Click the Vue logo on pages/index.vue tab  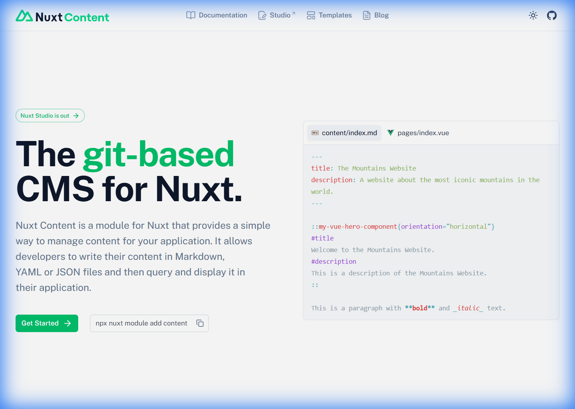coord(391,133)
